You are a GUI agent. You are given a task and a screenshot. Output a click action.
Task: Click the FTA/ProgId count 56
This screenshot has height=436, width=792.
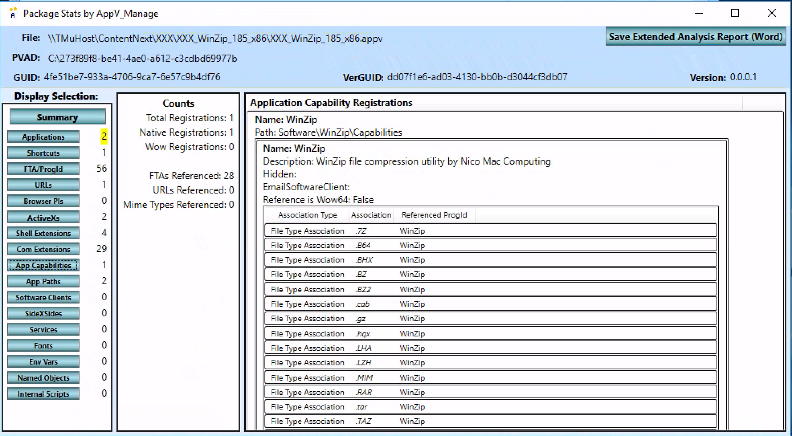(x=102, y=168)
